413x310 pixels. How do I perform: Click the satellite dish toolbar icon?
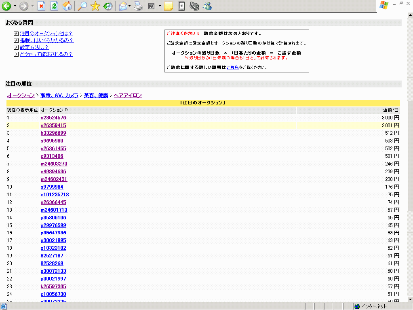194,6
